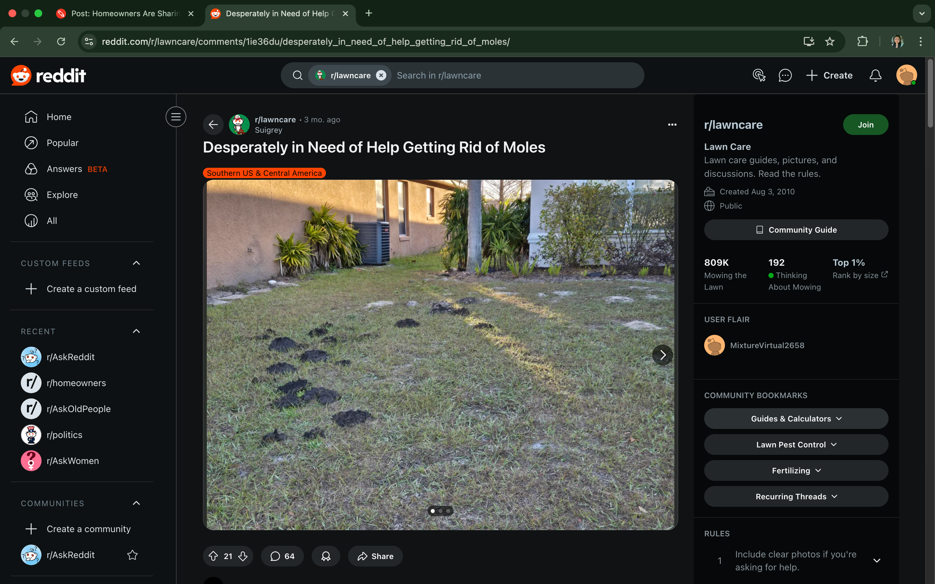Expand rule one about clear photos
The image size is (935, 584).
pos(878,560)
